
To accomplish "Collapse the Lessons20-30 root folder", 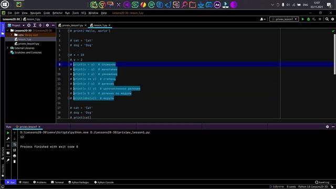I will pyautogui.click(x=8, y=30).
